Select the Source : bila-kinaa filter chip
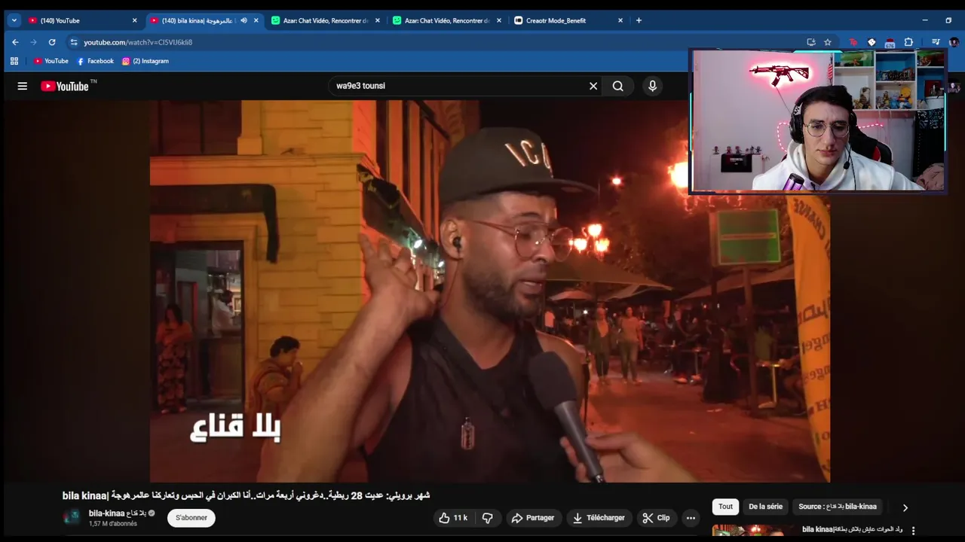This screenshot has width=965, height=542. [x=838, y=507]
